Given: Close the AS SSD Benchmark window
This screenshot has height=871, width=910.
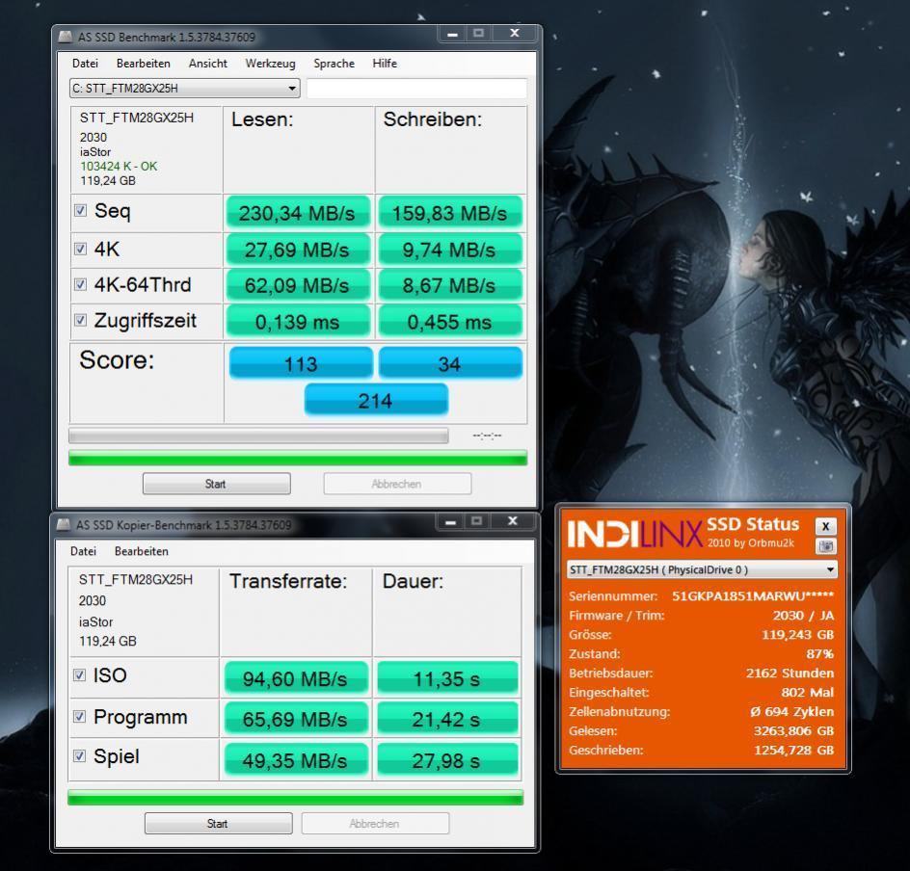Looking at the screenshot, I should coord(514,34).
